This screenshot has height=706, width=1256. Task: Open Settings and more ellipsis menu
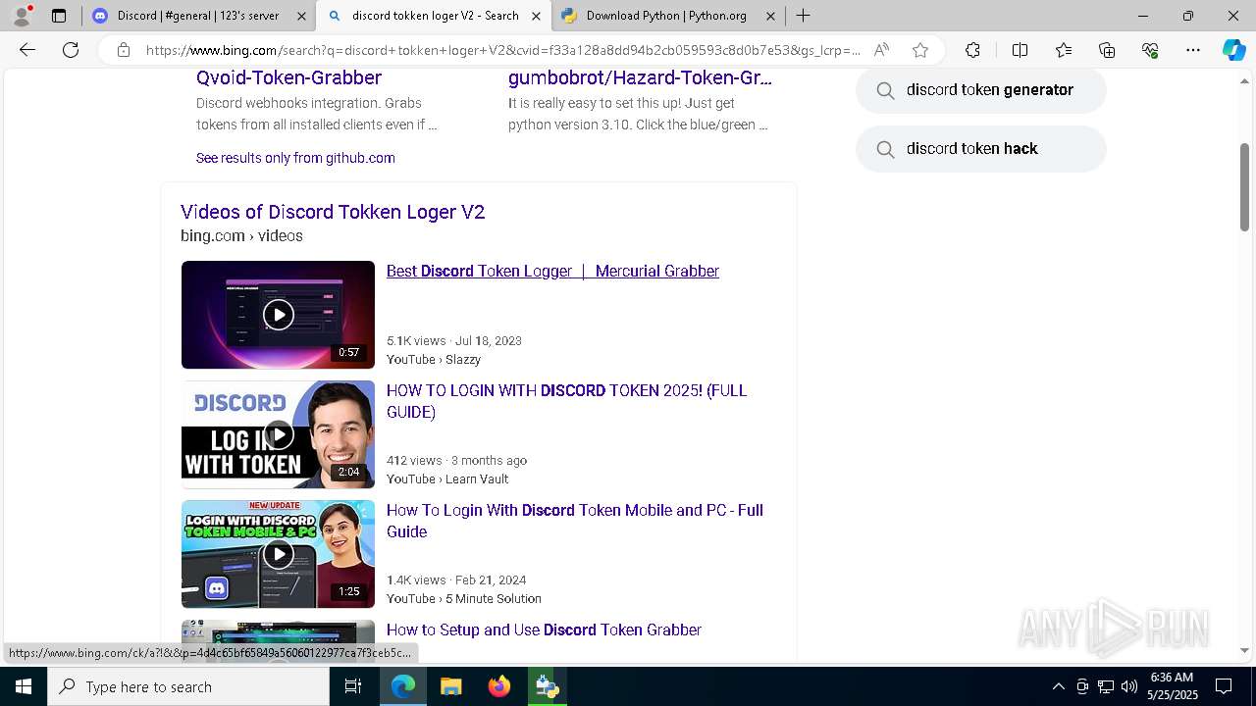click(x=1193, y=50)
